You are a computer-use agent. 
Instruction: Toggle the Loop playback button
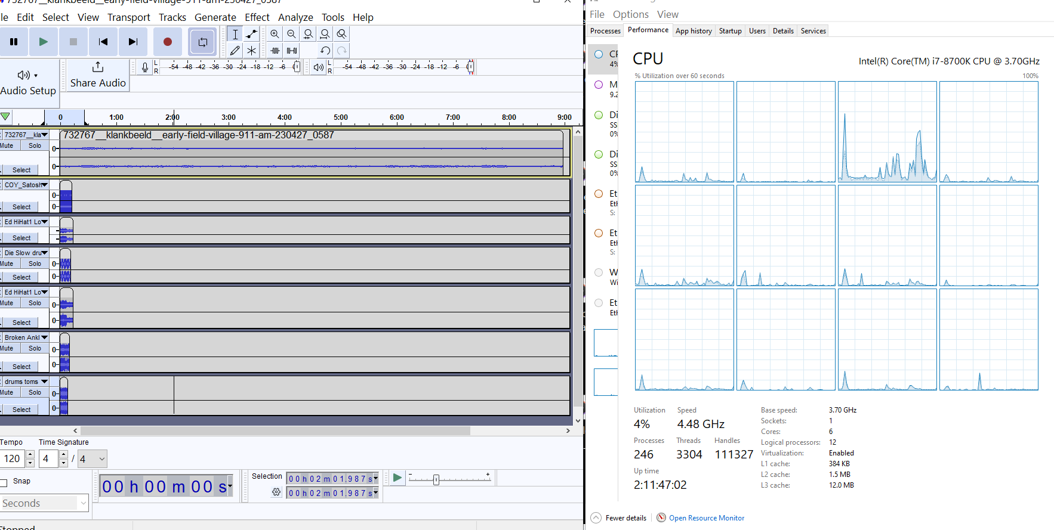203,42
